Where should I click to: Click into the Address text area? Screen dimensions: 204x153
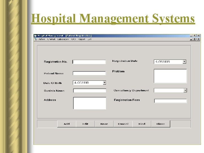[90, 103]
